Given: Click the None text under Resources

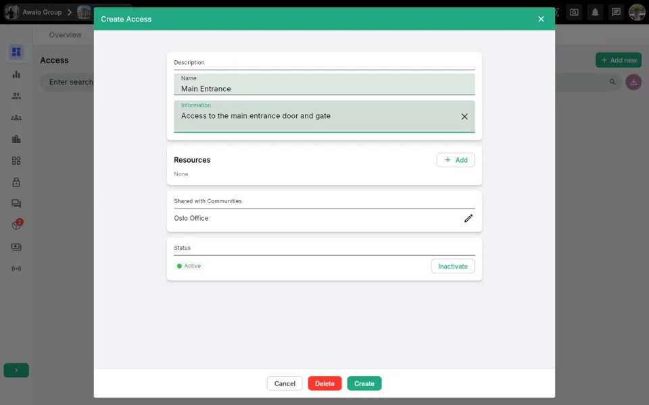Looking at the screenshot, I should pyautogui.click(x=181, y=174).
